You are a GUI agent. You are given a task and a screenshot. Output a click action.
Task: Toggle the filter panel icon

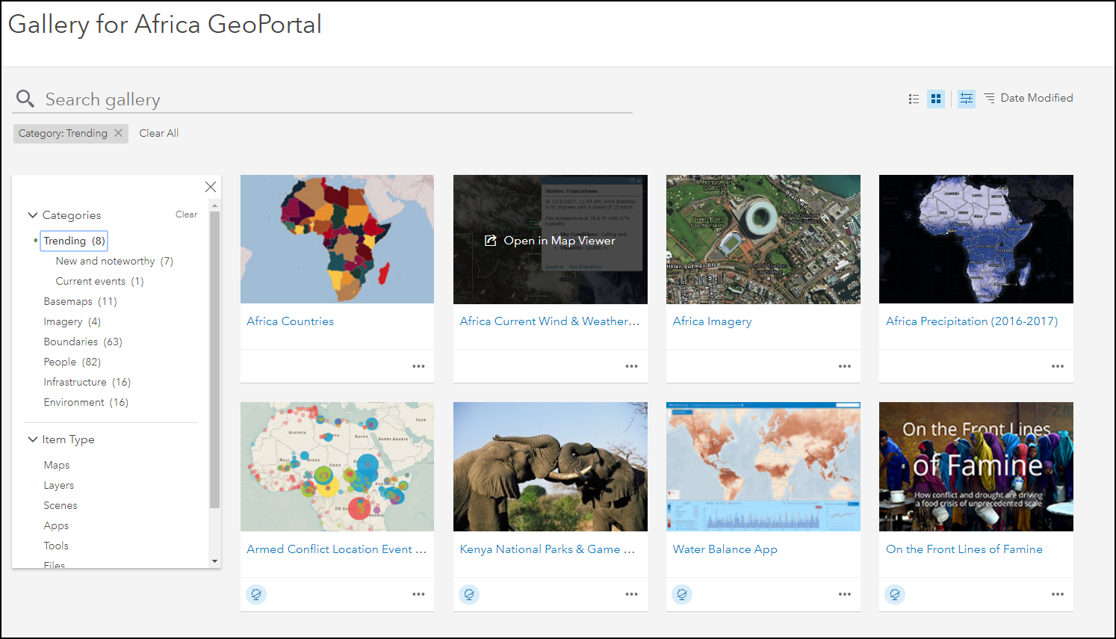coord(967,99)
